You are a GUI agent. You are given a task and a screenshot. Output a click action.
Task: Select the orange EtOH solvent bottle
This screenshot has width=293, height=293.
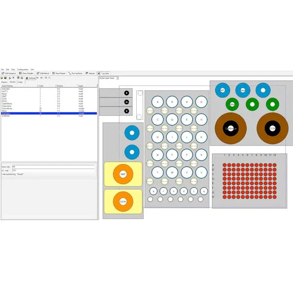[x=123, y=202]
